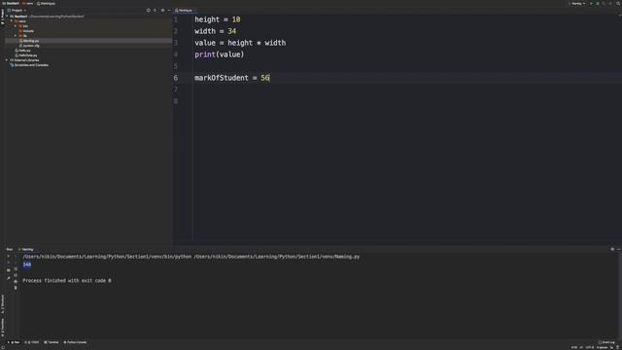Open the Naming run configuration dropdown
Screen dimensions: 622x350
578,4
